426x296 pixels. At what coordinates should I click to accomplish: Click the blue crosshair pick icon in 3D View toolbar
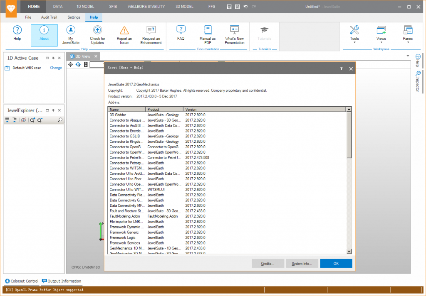(78, 64)
